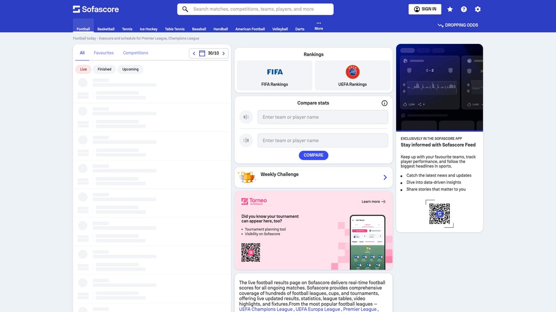Screen dimensions: 556x312
Task: Click the first Enter team or player name field
Action: click(x=322, y=117)
